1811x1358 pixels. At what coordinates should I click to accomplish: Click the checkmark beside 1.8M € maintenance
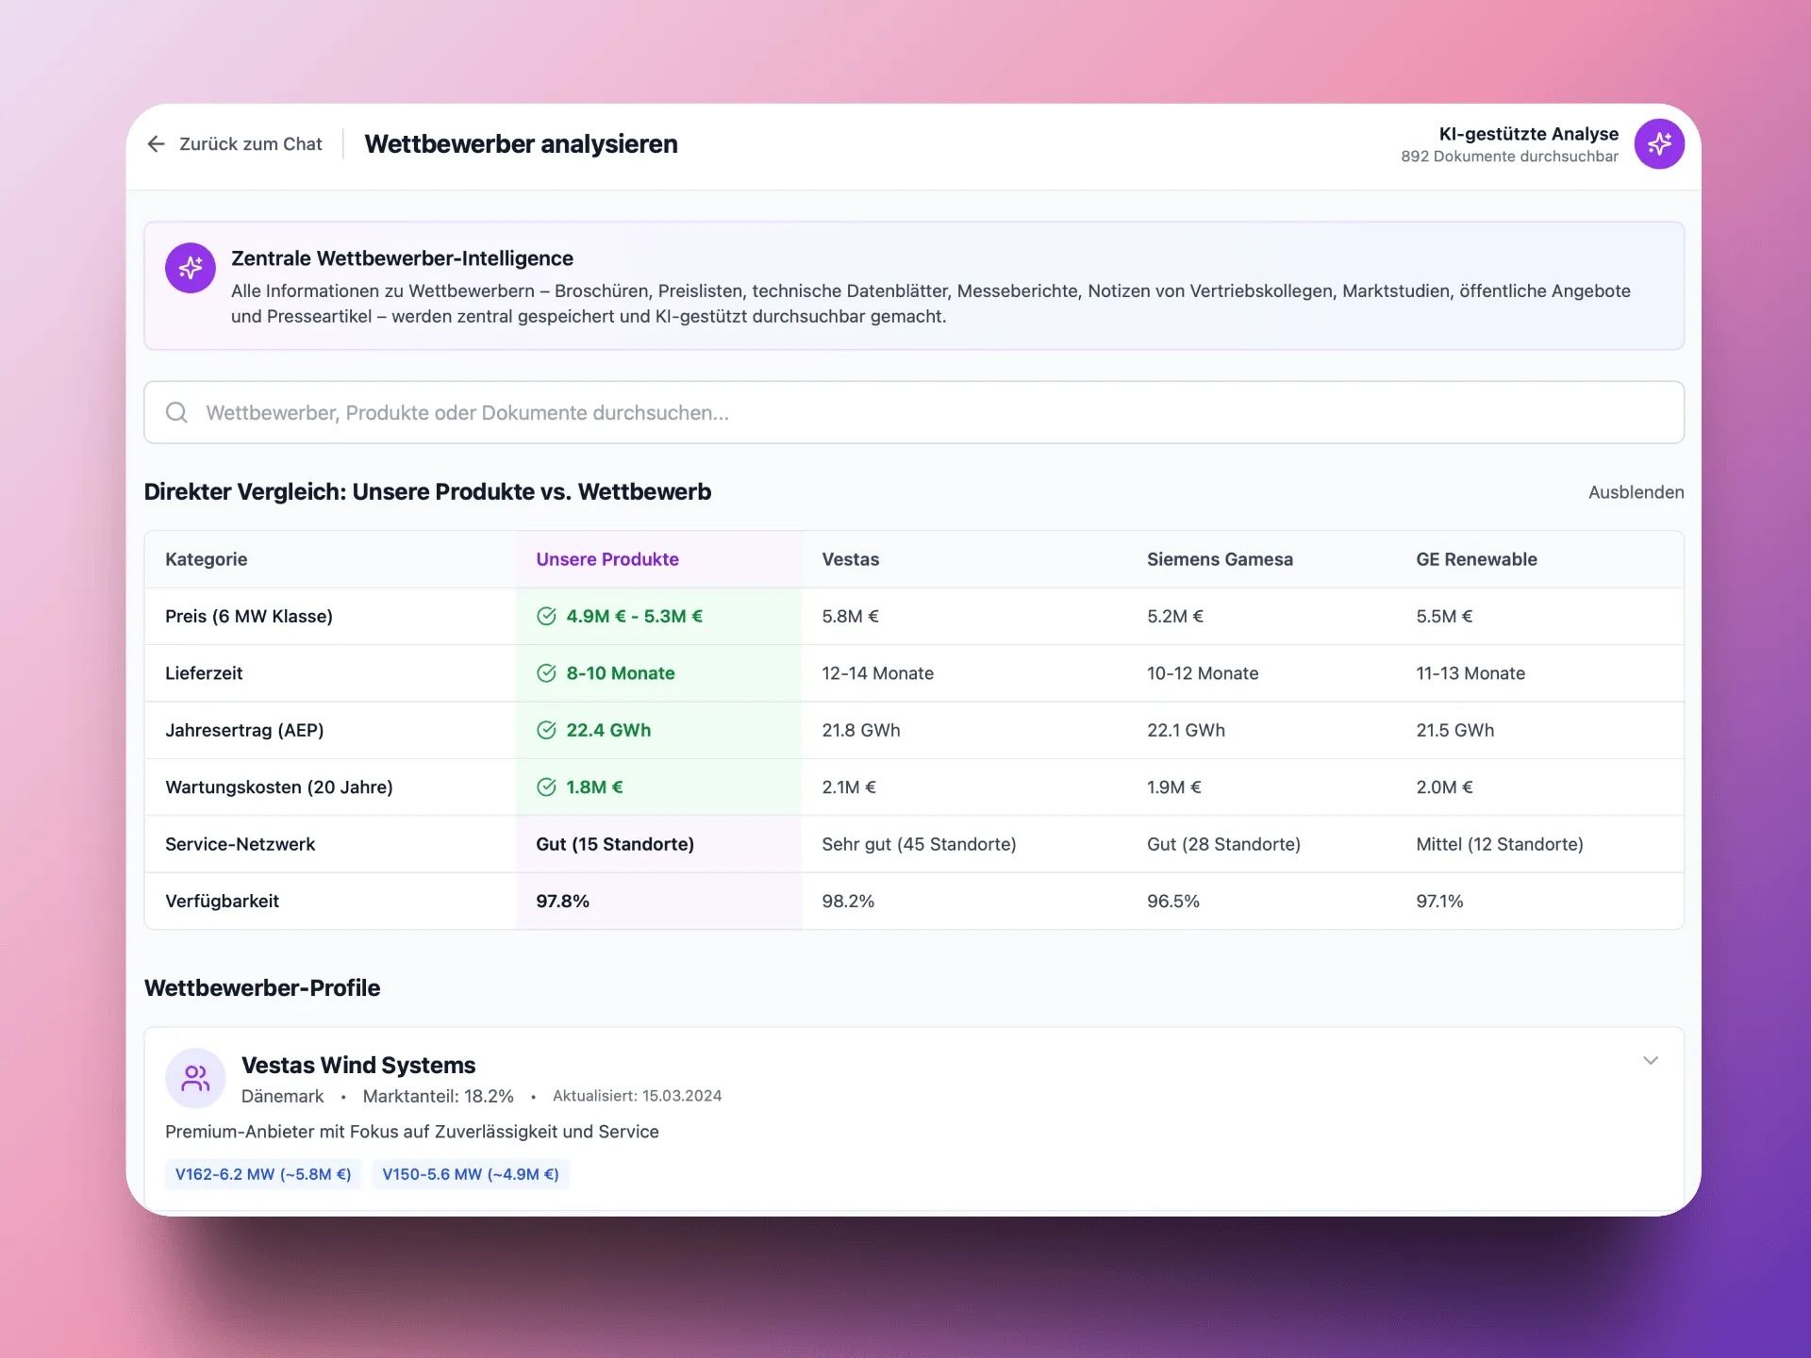[x=546, y=787]
